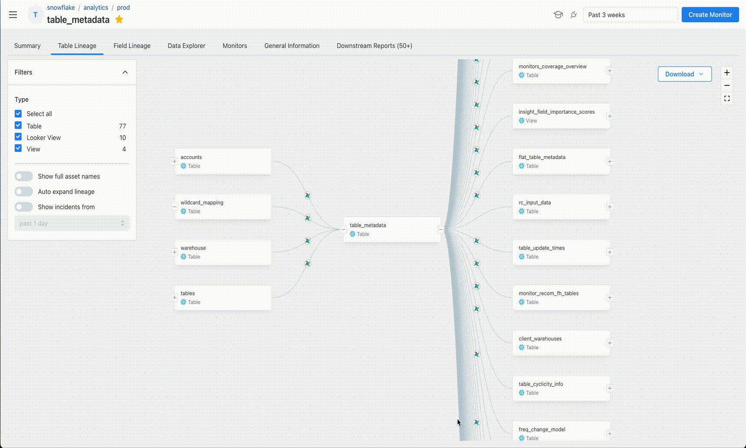This screenshot has width=746, height=448.
Task: Open snowflake breadcrumb link
Action: 61,8
